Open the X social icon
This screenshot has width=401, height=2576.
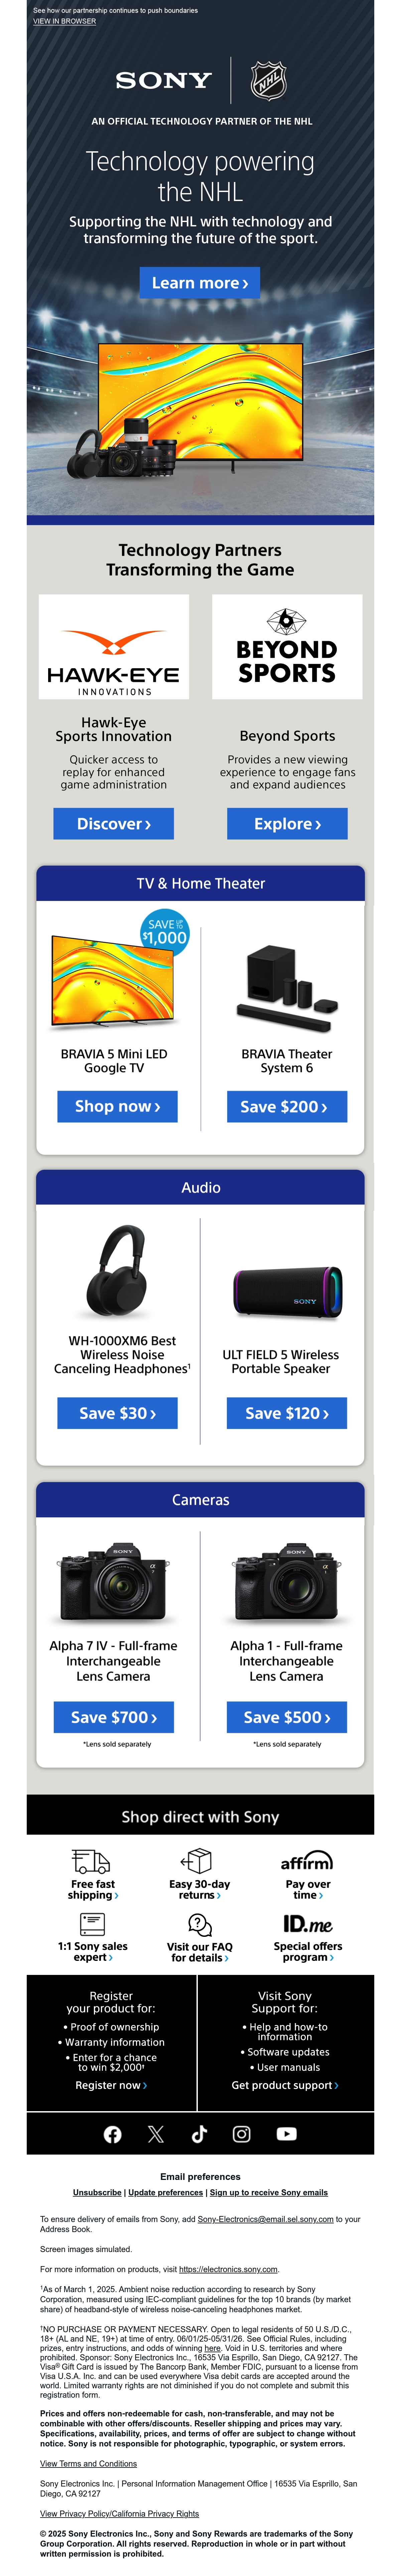click(156, 2134)
